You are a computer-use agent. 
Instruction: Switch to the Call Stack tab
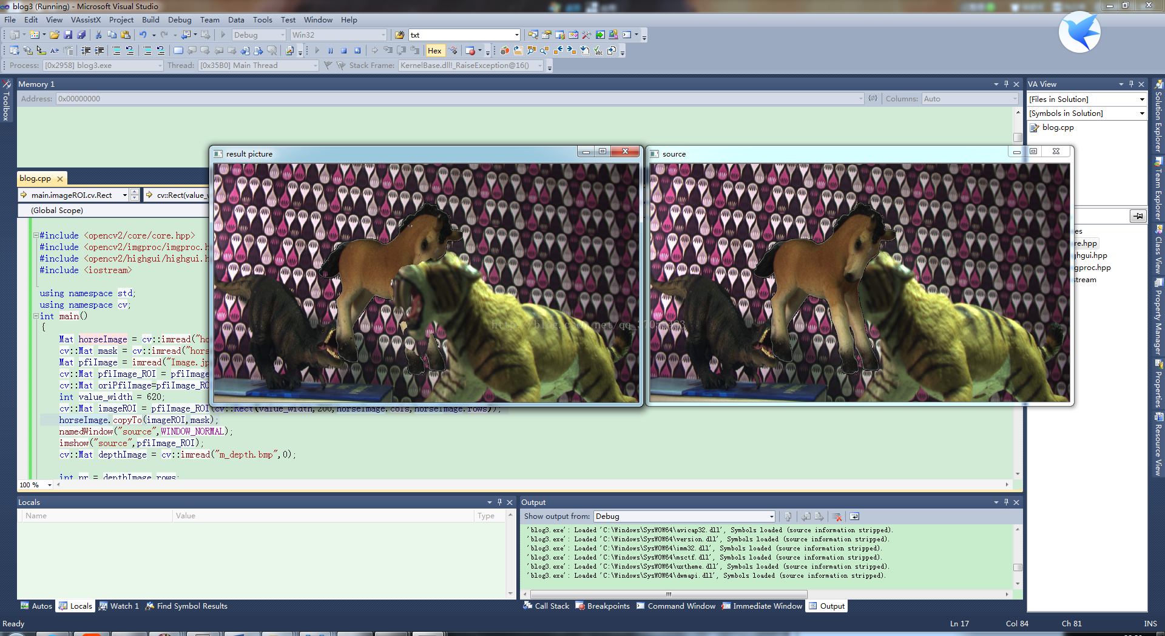click(546, 606)
